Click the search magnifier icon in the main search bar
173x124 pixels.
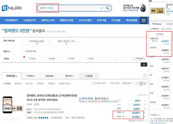pyautogui.click(x=107, y=8)
